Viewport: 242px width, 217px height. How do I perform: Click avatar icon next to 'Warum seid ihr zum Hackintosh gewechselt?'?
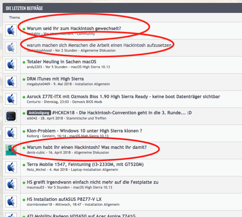pyautogui.click(x=11, y=30)
